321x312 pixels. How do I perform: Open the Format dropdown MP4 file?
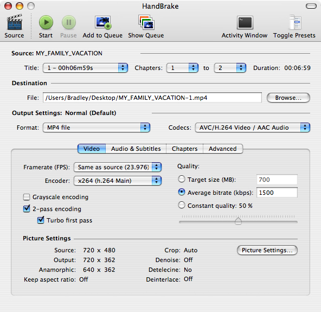pyautogui.click(x=97, y=128)
